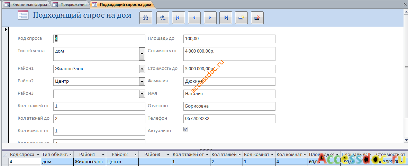Click the datasheet cell containing Центр
Viewport: 408px width, 166px height.
coord(122,161)
